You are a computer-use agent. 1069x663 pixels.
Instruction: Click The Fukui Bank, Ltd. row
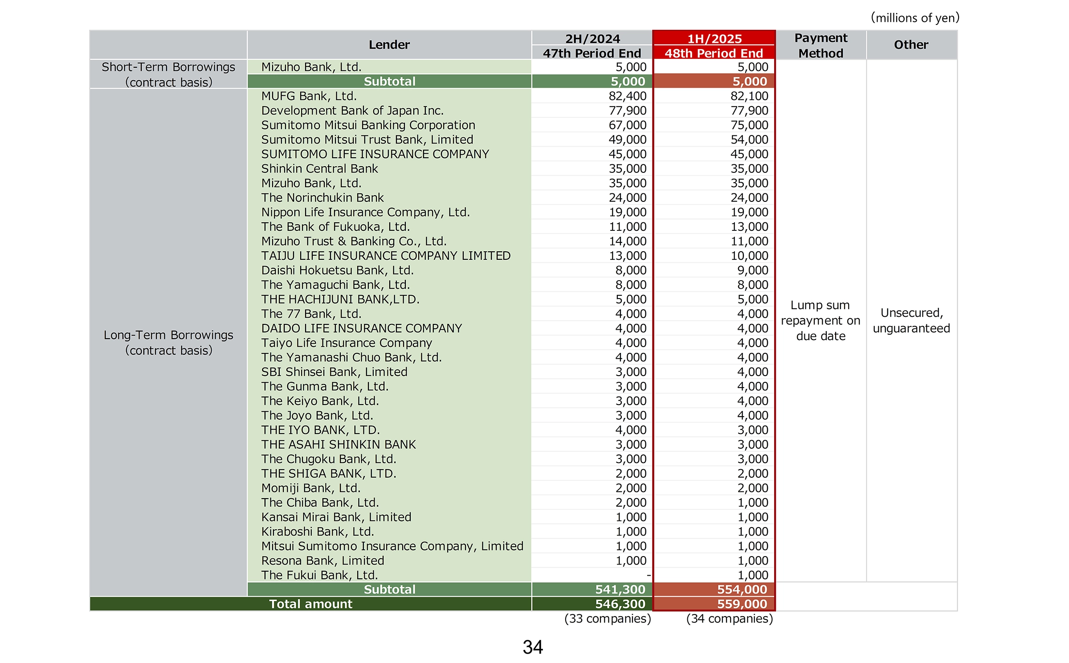319,575
